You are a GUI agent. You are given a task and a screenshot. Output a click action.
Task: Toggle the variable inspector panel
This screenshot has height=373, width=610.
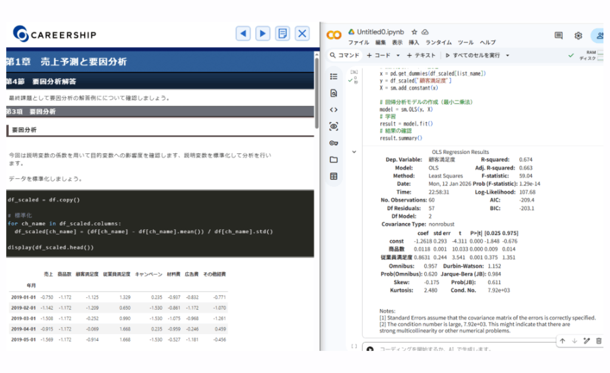pos(334,126)
